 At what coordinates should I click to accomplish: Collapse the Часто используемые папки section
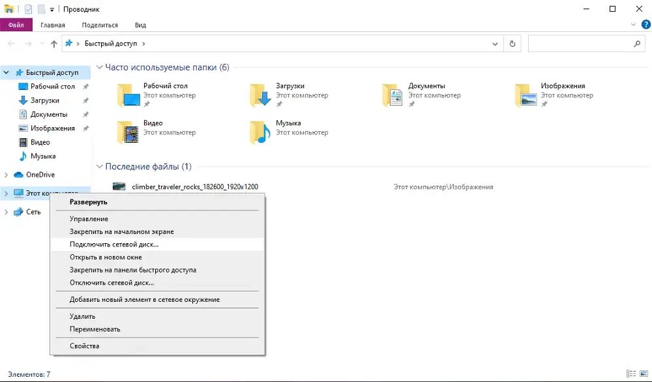(99, 66)
